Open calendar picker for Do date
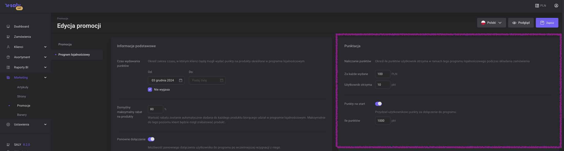This screenshot has height=151, width=564. 222,80
